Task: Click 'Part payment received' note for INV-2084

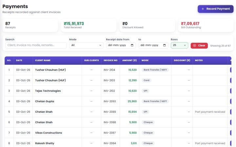Action: 210,143
